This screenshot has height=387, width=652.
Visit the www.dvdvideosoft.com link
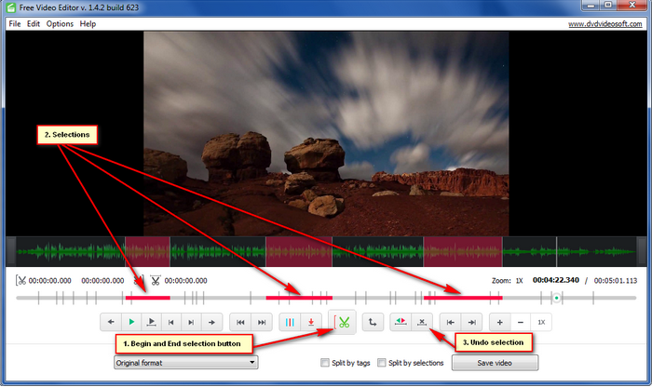605,23
